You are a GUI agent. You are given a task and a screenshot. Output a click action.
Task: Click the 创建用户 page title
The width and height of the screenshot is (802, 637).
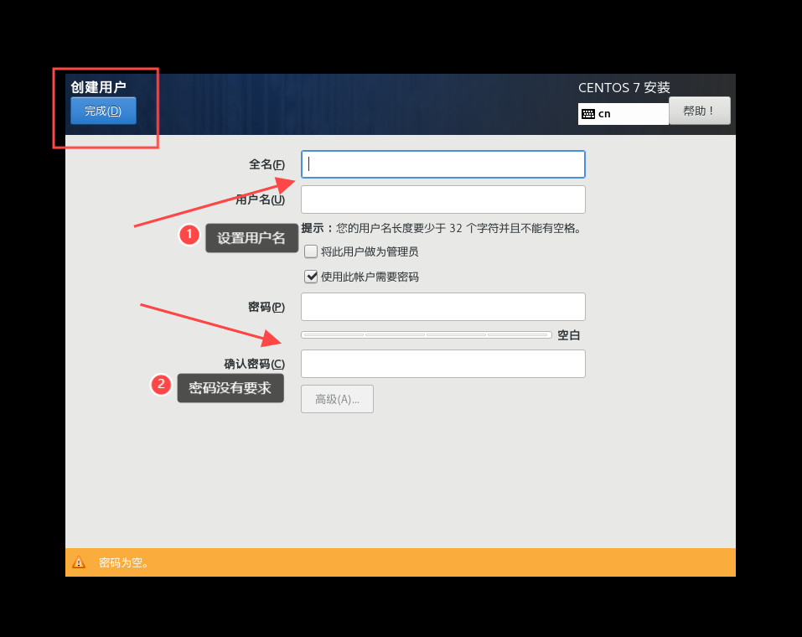click(98, 87)
